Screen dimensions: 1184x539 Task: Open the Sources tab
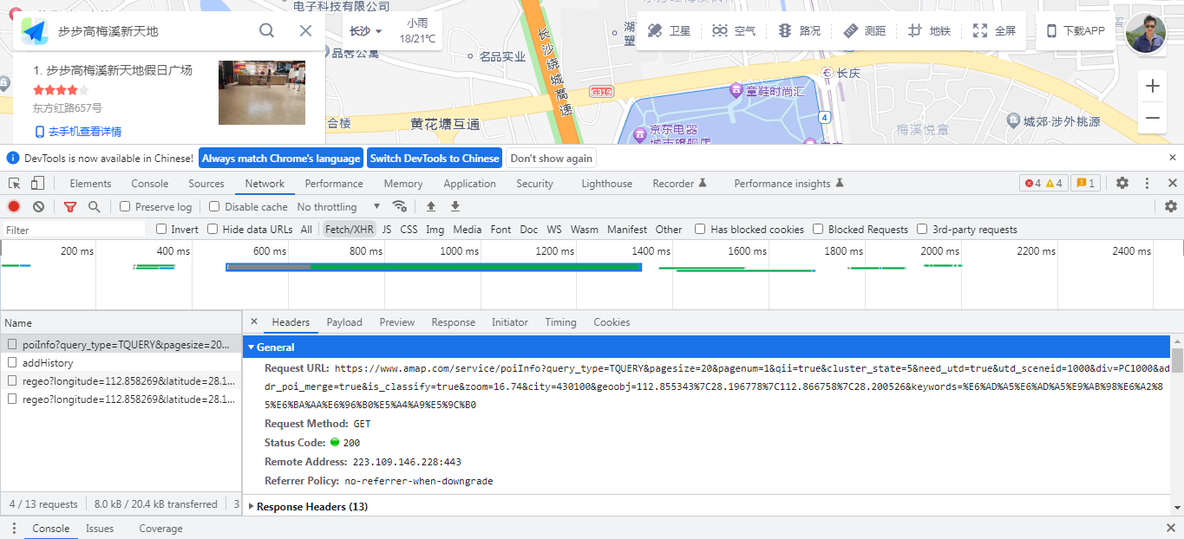tap(206, 183)
